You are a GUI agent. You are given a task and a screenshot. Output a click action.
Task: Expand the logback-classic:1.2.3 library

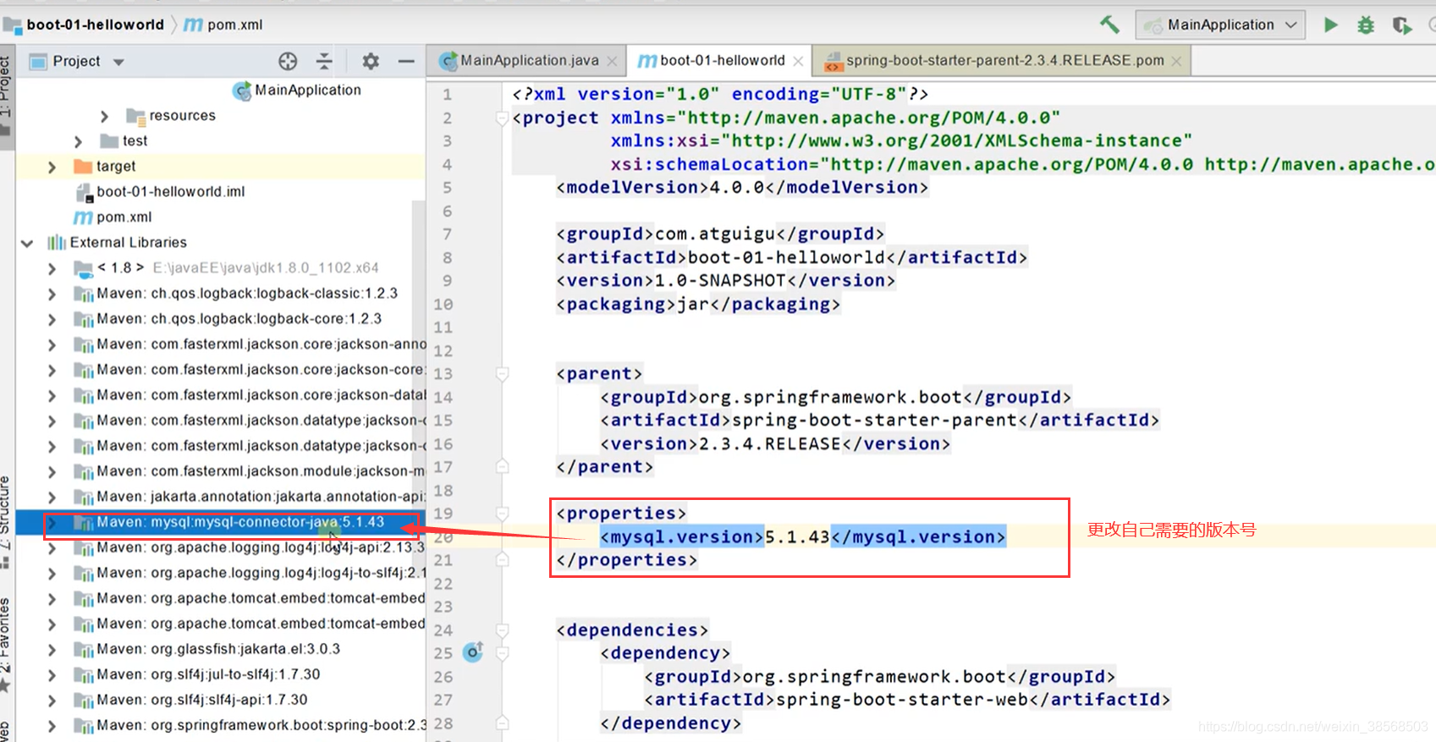[52, 294]
